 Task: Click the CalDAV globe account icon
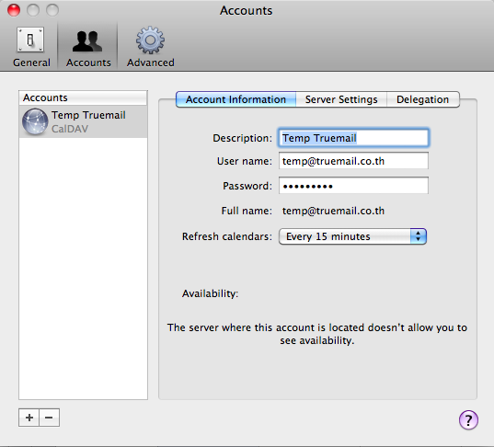point(35,121)
